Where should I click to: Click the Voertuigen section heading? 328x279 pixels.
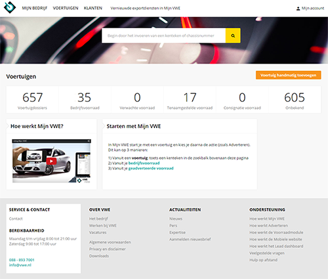[x=21, y=77]
